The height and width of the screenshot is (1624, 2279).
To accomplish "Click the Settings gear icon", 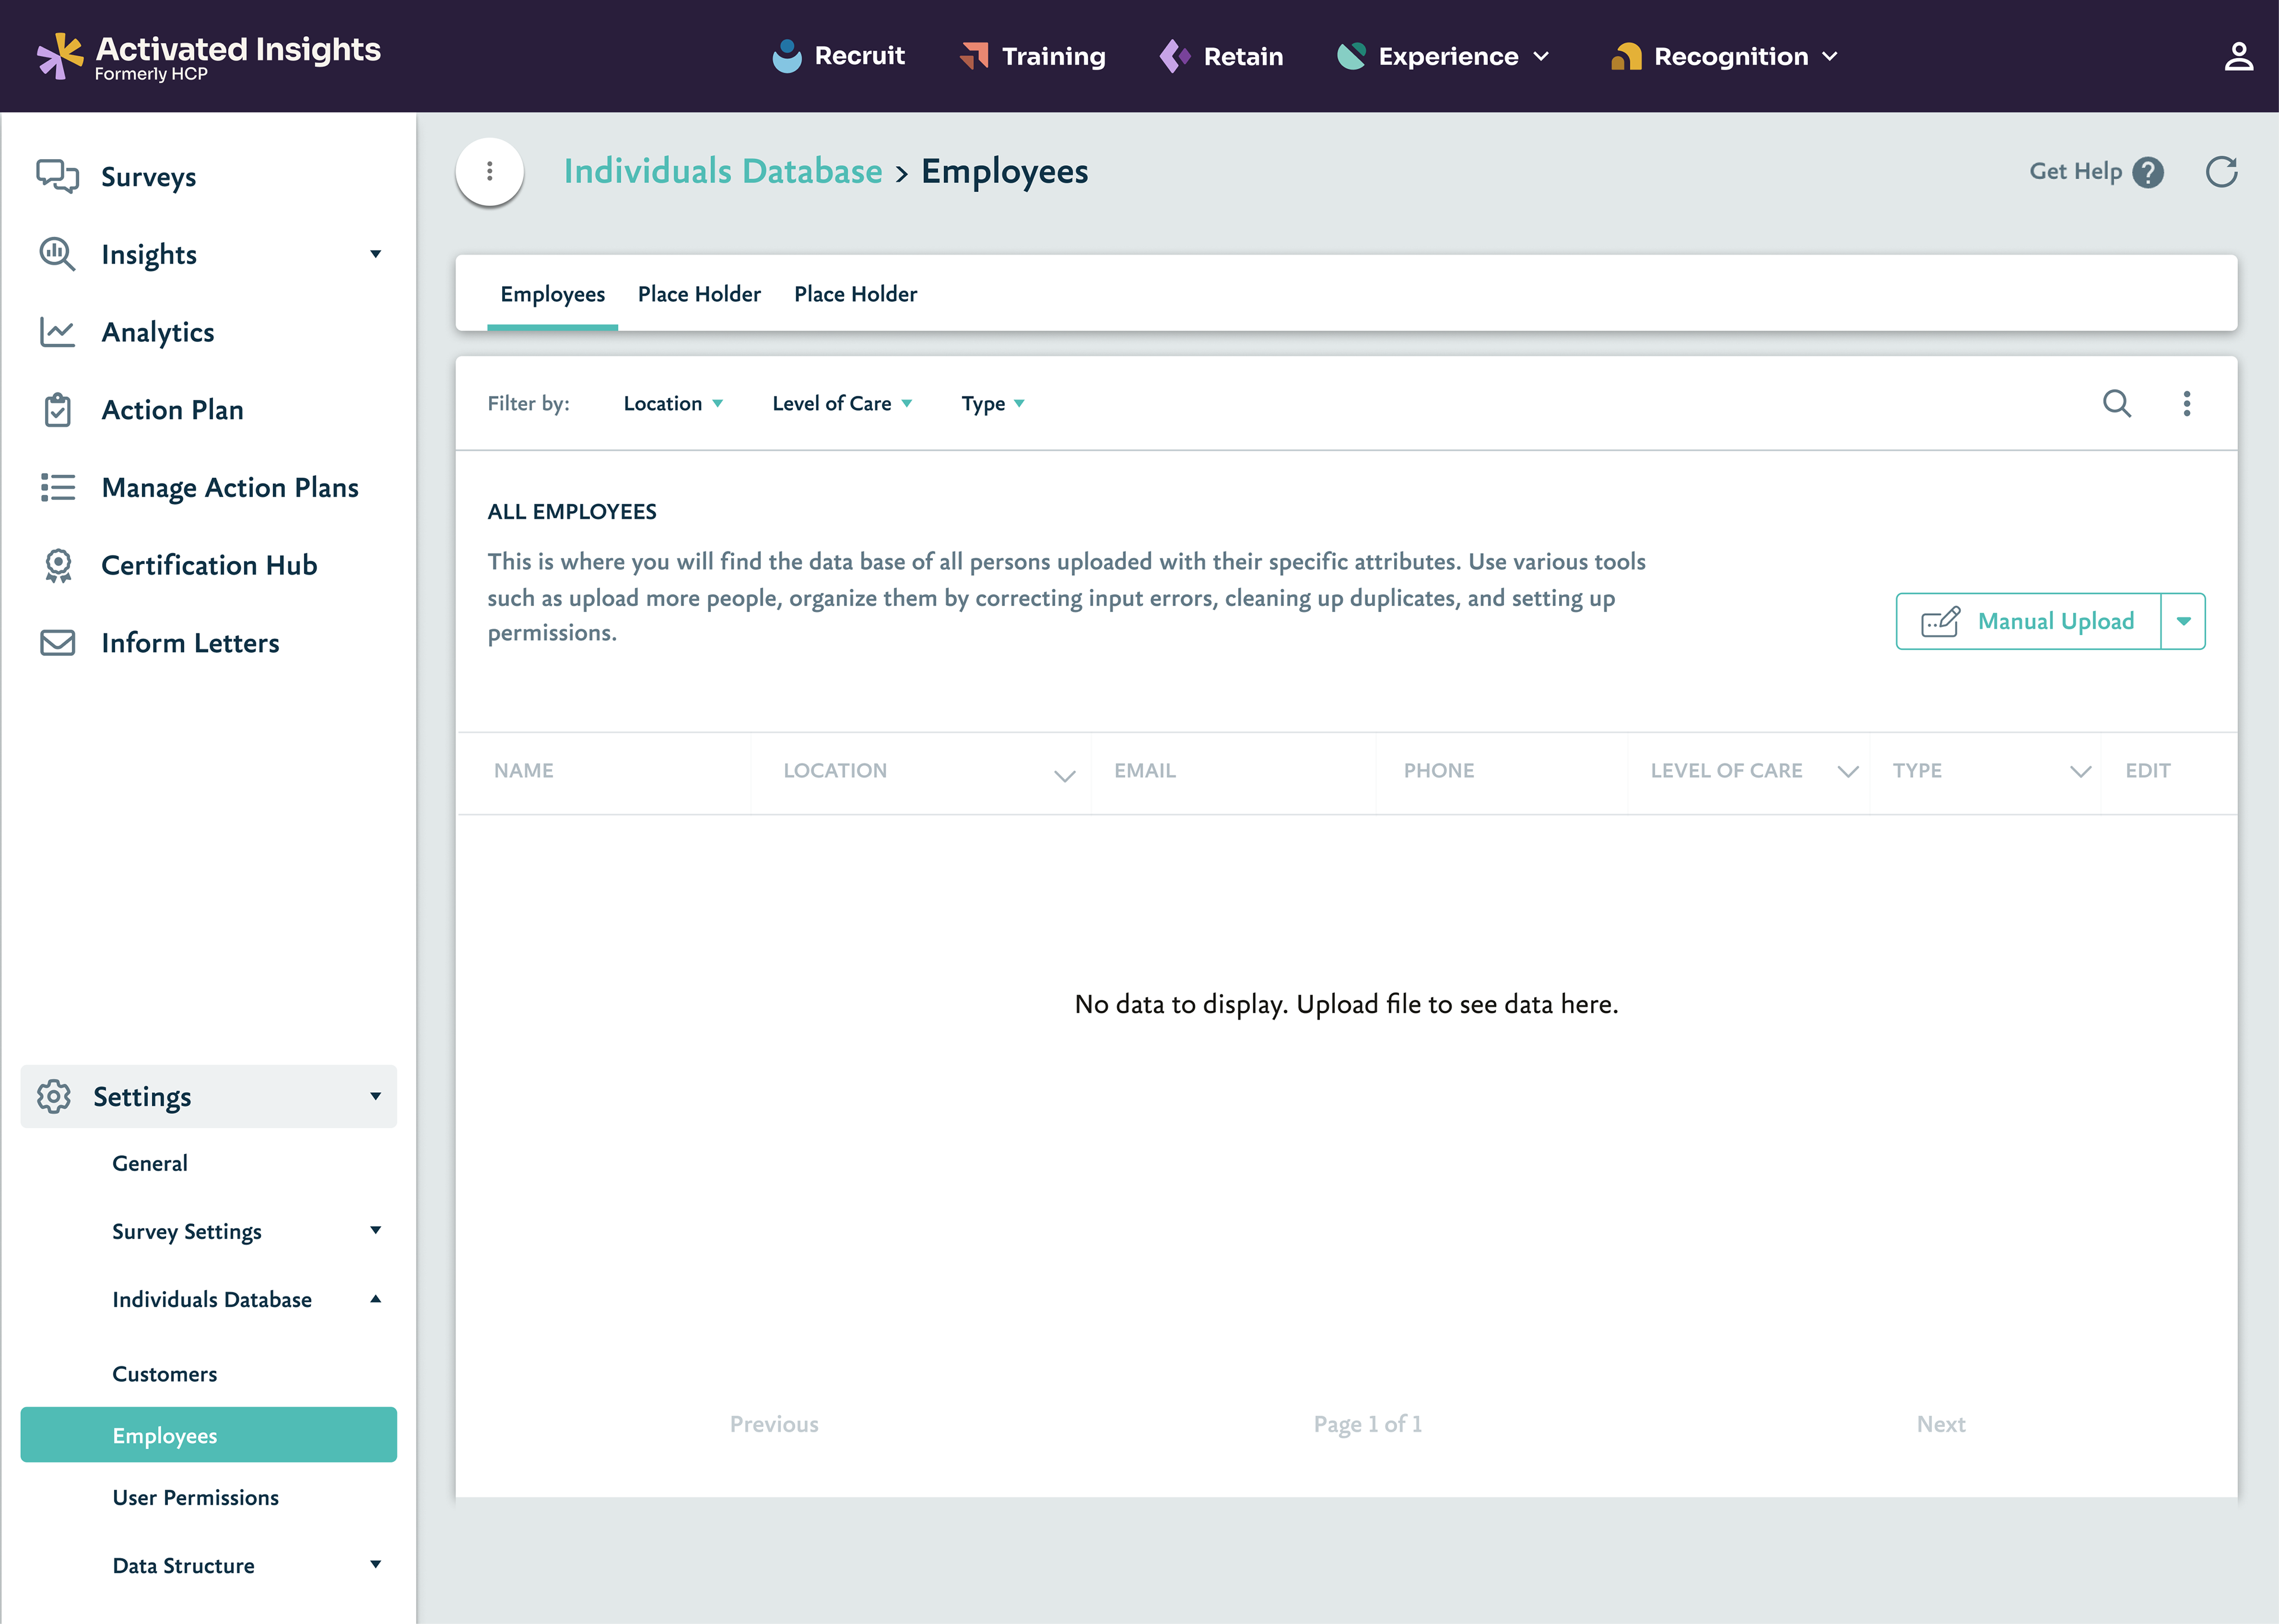I will click(x=53, y=1096).
